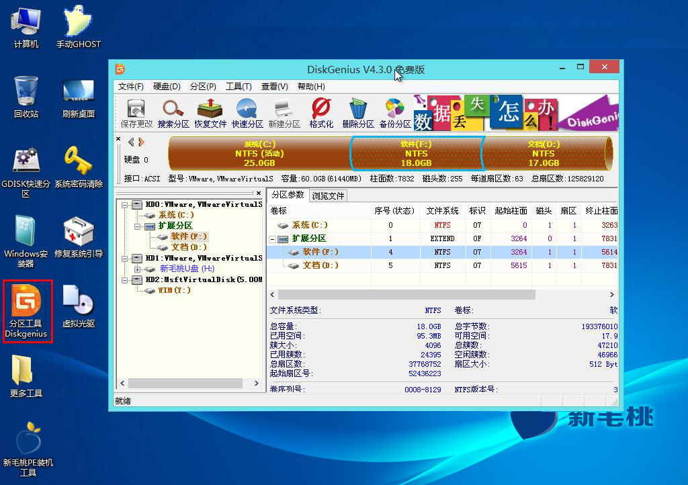This screenshot has width=688, height=485.
Task: Click the 文件系统 column header
Action: click(x=442, y=211)
